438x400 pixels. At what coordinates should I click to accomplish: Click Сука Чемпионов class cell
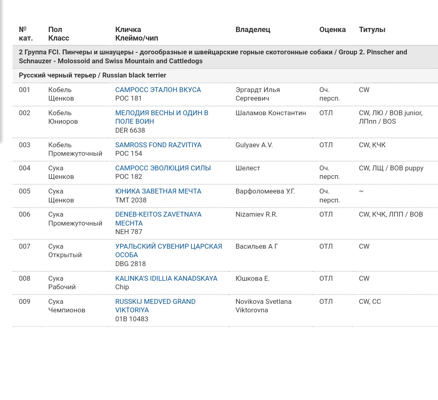[x=67, y=306]
